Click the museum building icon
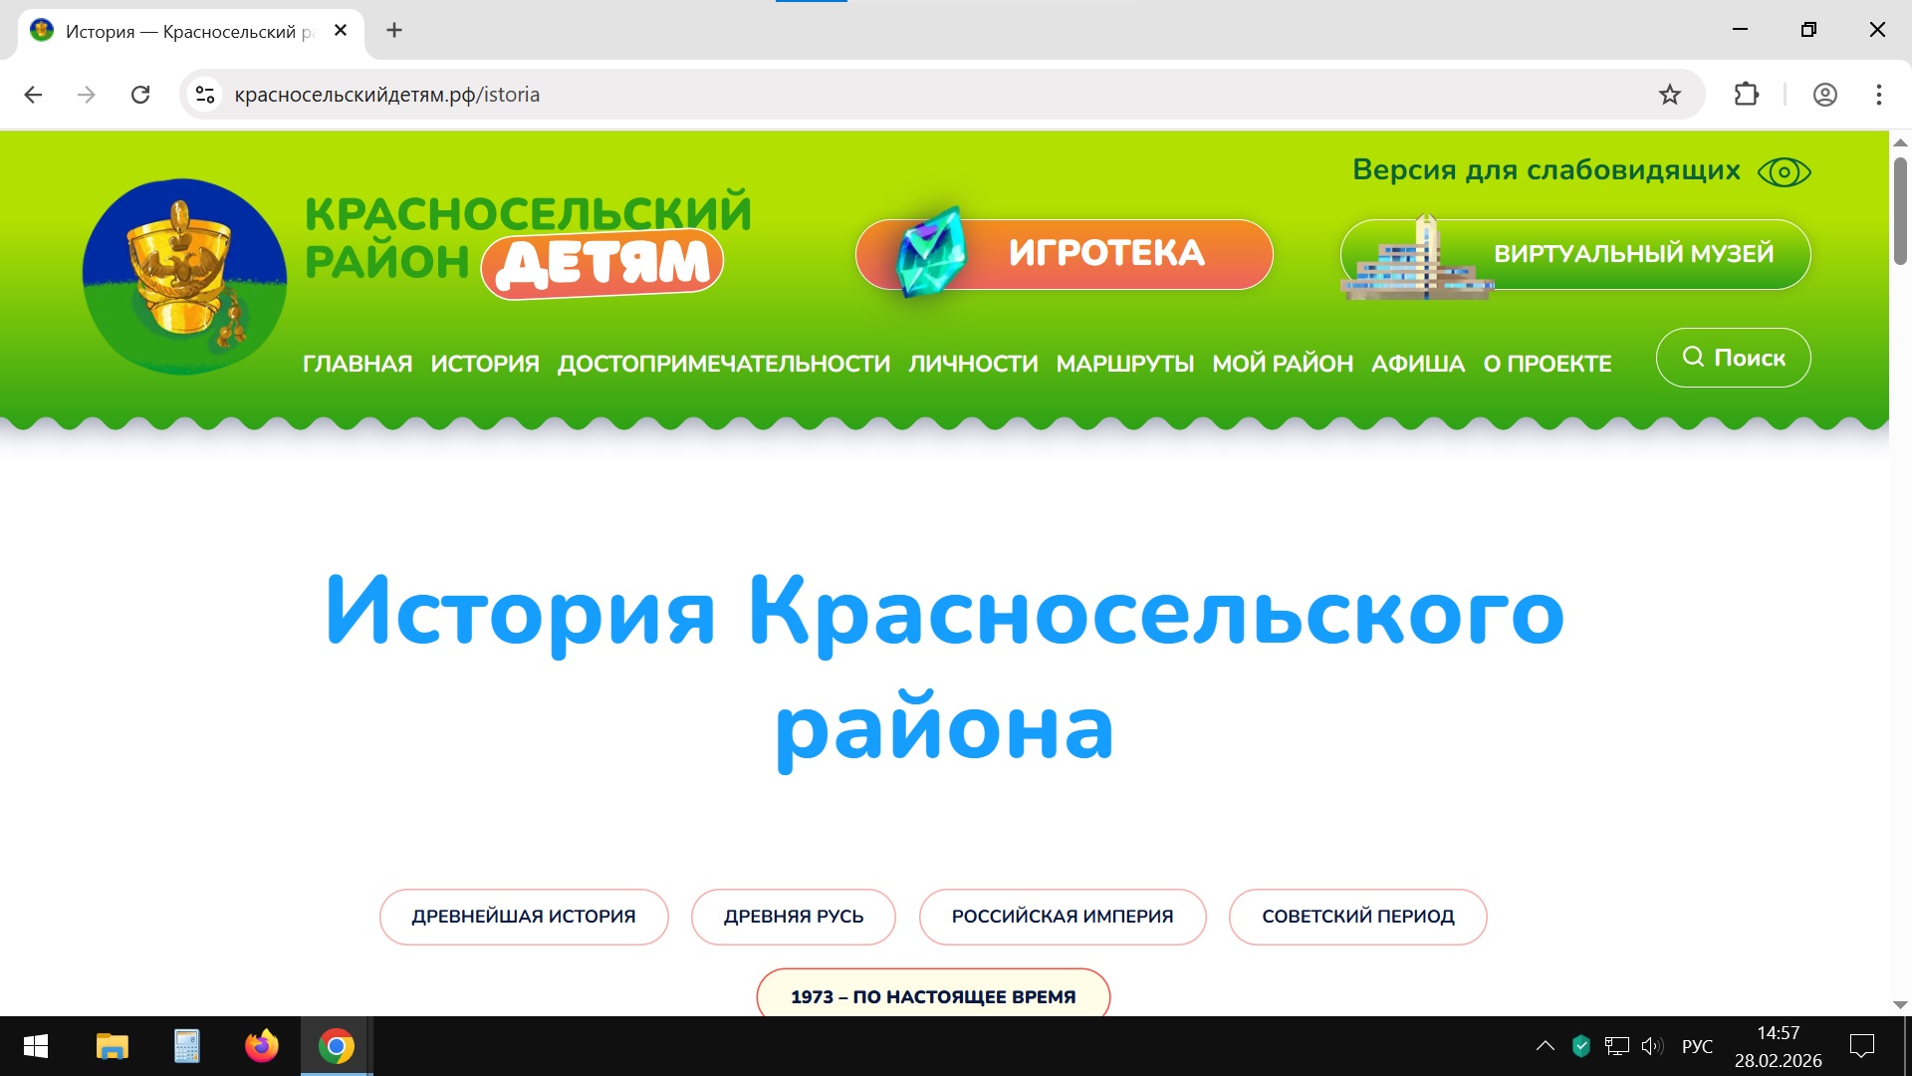Screen dimensions: 1912x1076 1416,259
